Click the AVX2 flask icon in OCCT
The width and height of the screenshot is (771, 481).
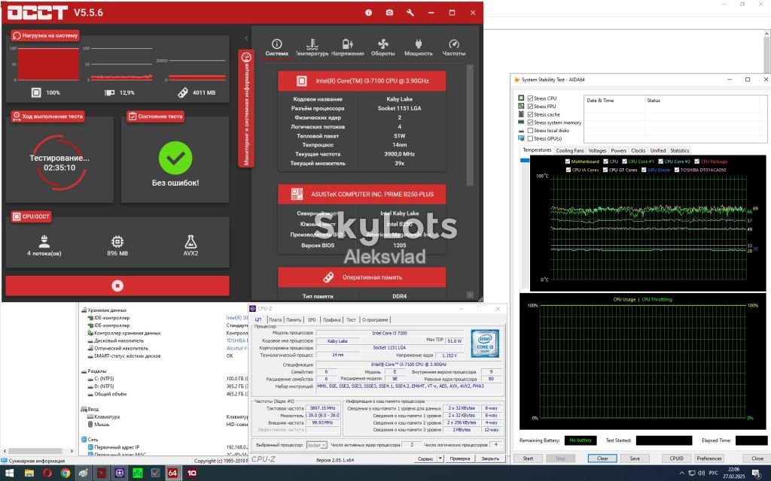(x=190, y=241)
